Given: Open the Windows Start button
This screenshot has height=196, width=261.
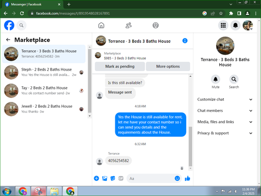Looking at the screenshot, I should tap(7, 191).
